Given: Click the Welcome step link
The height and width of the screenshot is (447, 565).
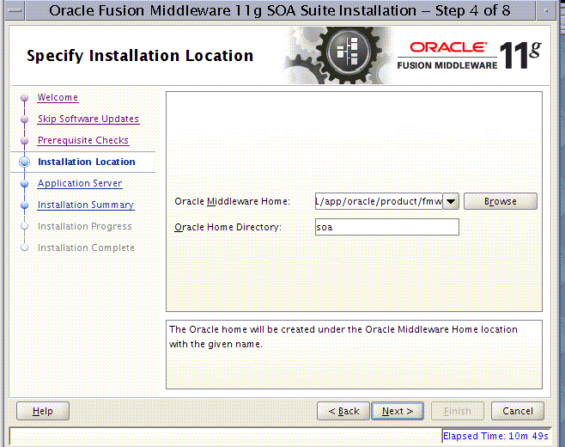Looking at the screenshot, I should tap(58, 97).
